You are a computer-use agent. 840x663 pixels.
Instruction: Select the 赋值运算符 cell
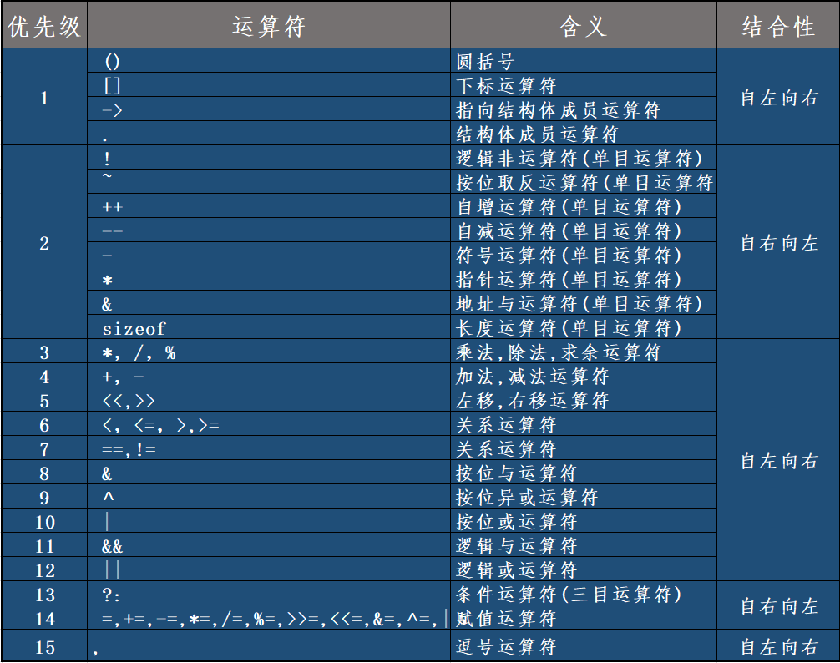pyautogui.click(x=584, y=617)
